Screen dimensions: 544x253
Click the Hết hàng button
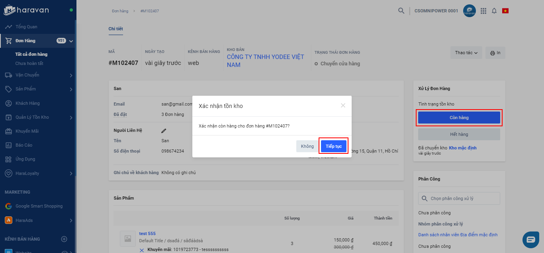point(459,134)
